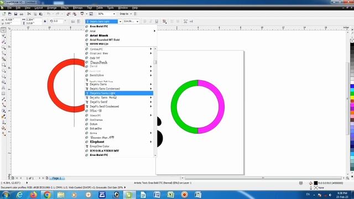Click the Print icon
The width and height of the screenshot is (354, 199).
pos(22,14)
